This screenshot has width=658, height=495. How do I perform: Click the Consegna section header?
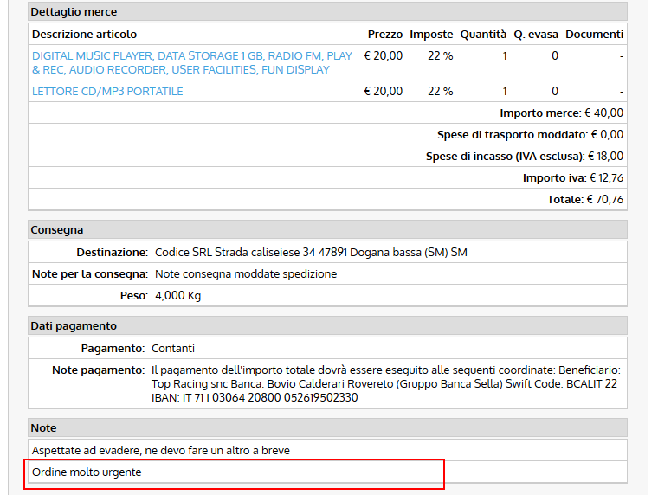click(x=328, y=230)
